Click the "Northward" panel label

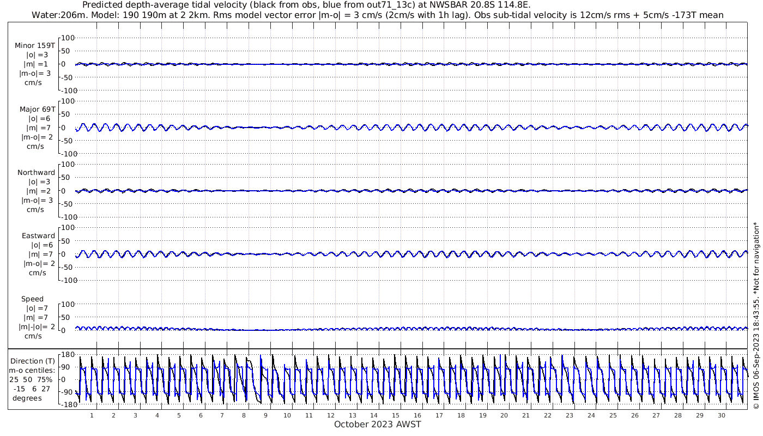click(37, 173)
